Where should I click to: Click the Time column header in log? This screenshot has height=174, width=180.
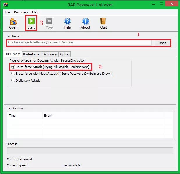(x=25, y=116)
